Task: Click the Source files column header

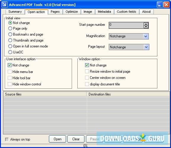Action: [45, 94]
